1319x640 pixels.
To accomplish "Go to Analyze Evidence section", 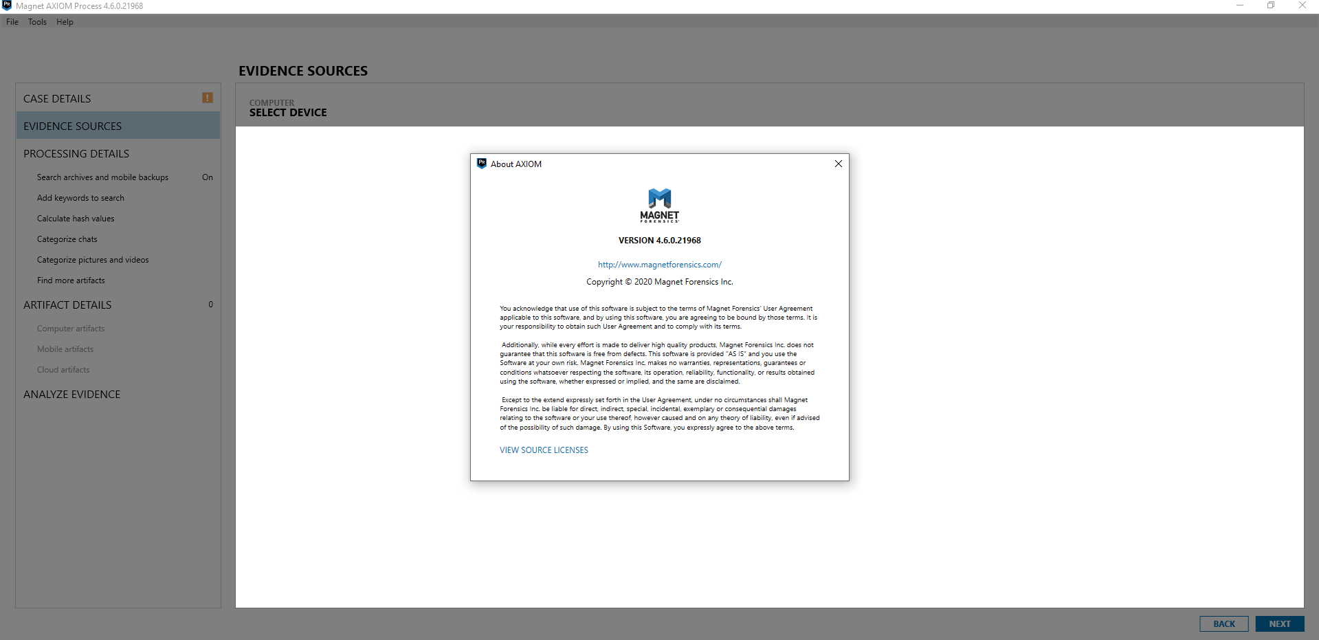I will (118, 394).
